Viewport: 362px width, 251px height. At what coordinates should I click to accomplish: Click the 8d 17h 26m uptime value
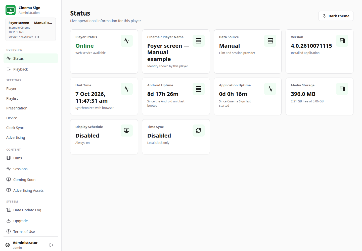163,94
